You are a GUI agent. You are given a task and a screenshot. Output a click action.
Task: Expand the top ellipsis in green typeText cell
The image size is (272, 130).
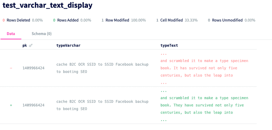163,91
